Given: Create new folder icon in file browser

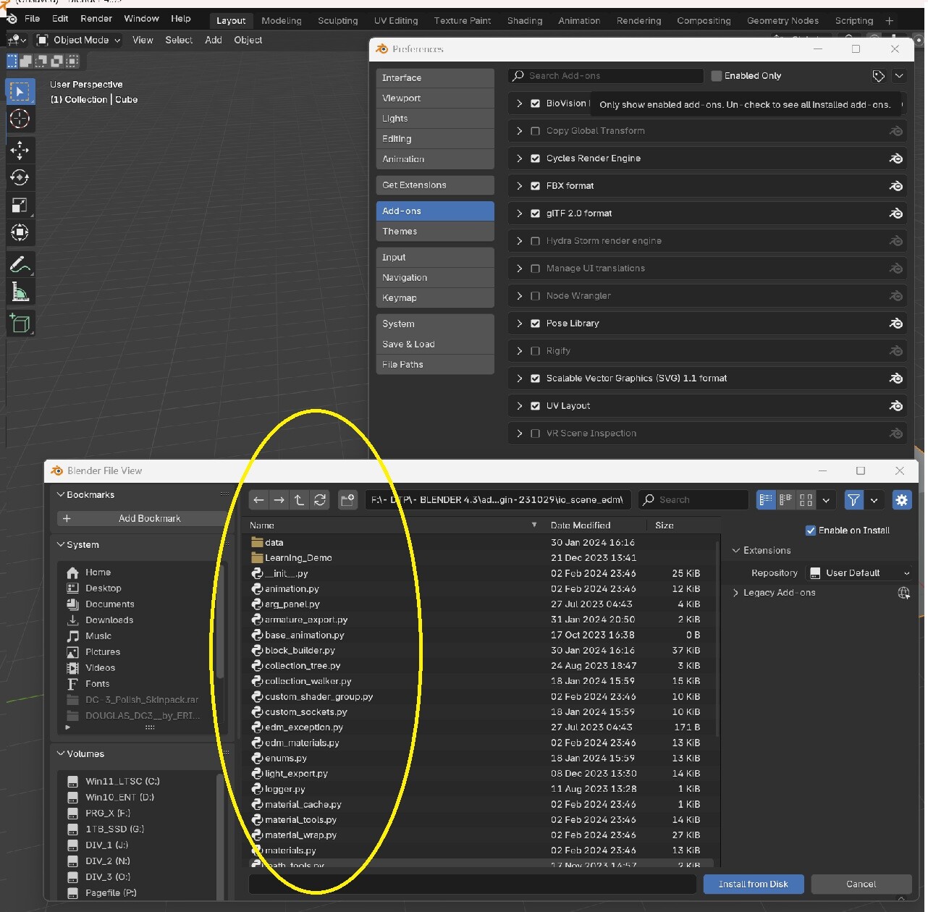Looking at the screenshot, I should (x=347, y=499).
